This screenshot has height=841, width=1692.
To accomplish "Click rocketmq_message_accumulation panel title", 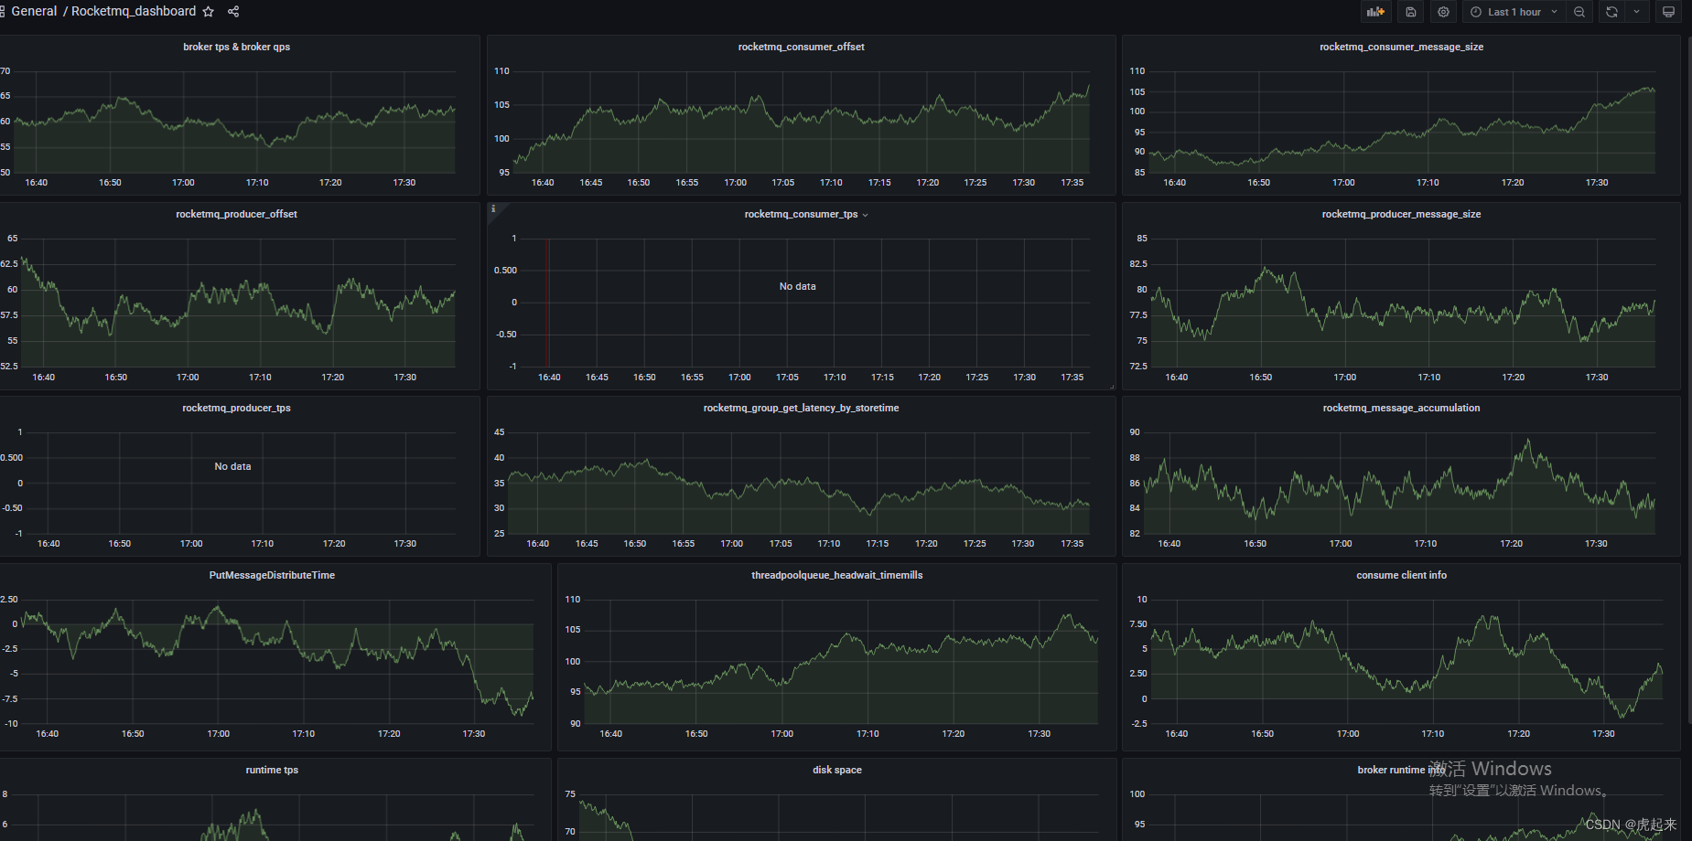I will [1401, 408].
